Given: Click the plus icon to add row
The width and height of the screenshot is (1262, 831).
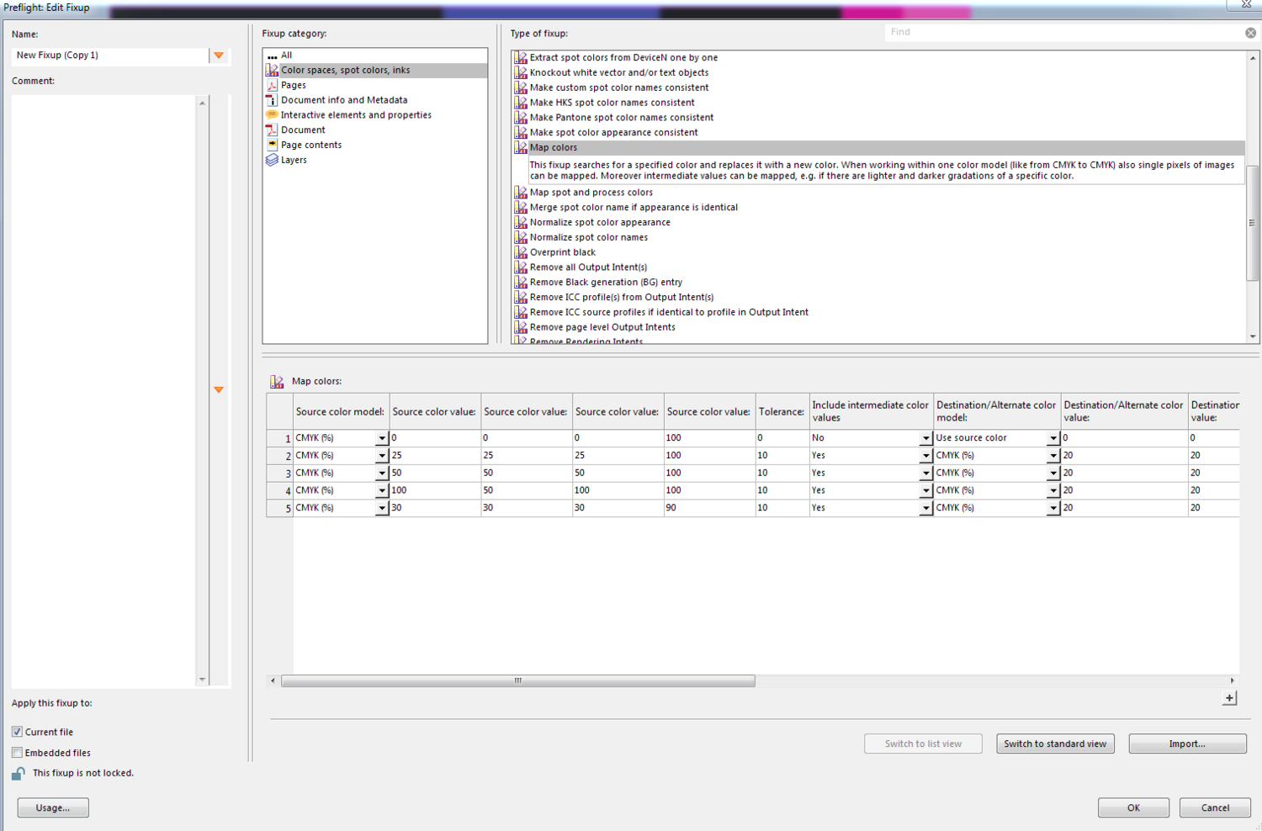Looking at the screenshot, I should tap(1229, 698).
